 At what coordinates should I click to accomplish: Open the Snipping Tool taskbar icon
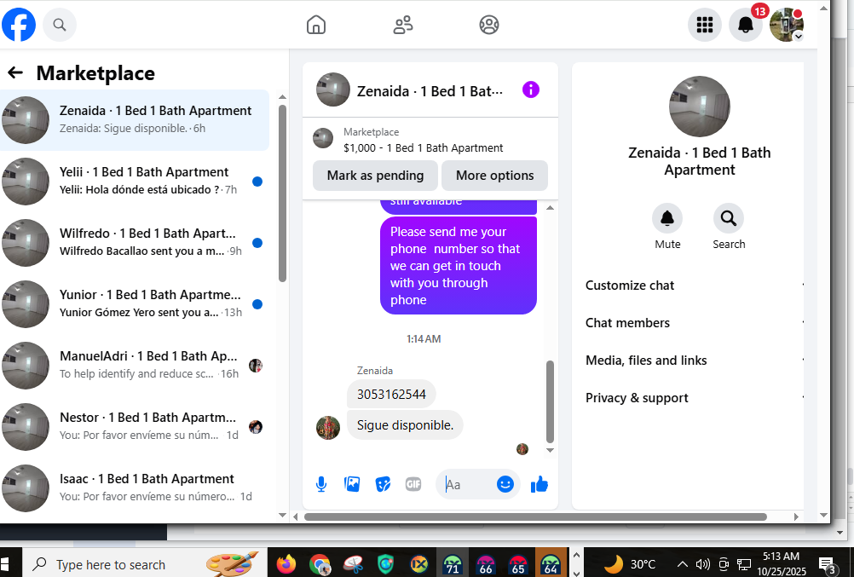click(354, 564)
